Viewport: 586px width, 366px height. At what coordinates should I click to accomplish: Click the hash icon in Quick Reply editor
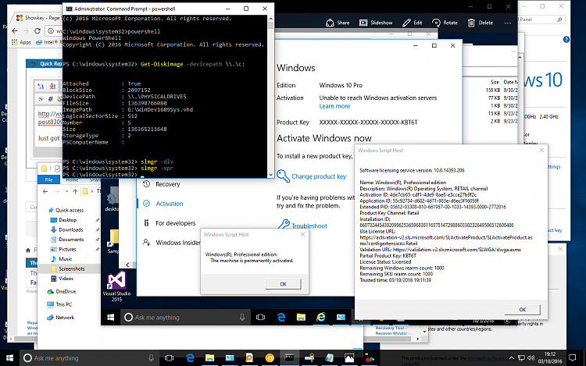pos(50,99)
